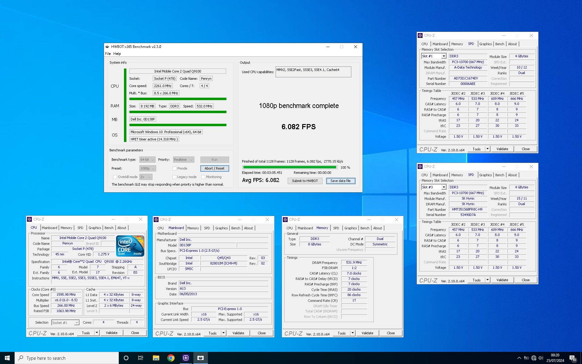
Task: Click Abort / Reset button
Action: click(x=215, y=168)
